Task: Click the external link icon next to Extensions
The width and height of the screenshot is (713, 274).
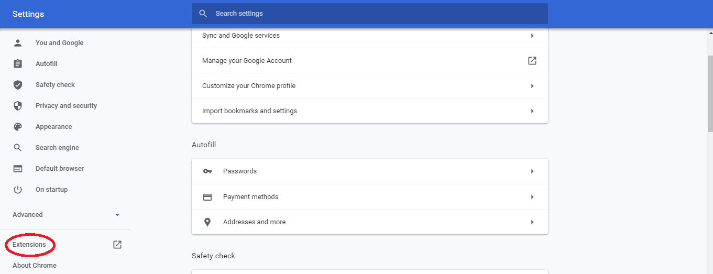Action: (117, 245)
